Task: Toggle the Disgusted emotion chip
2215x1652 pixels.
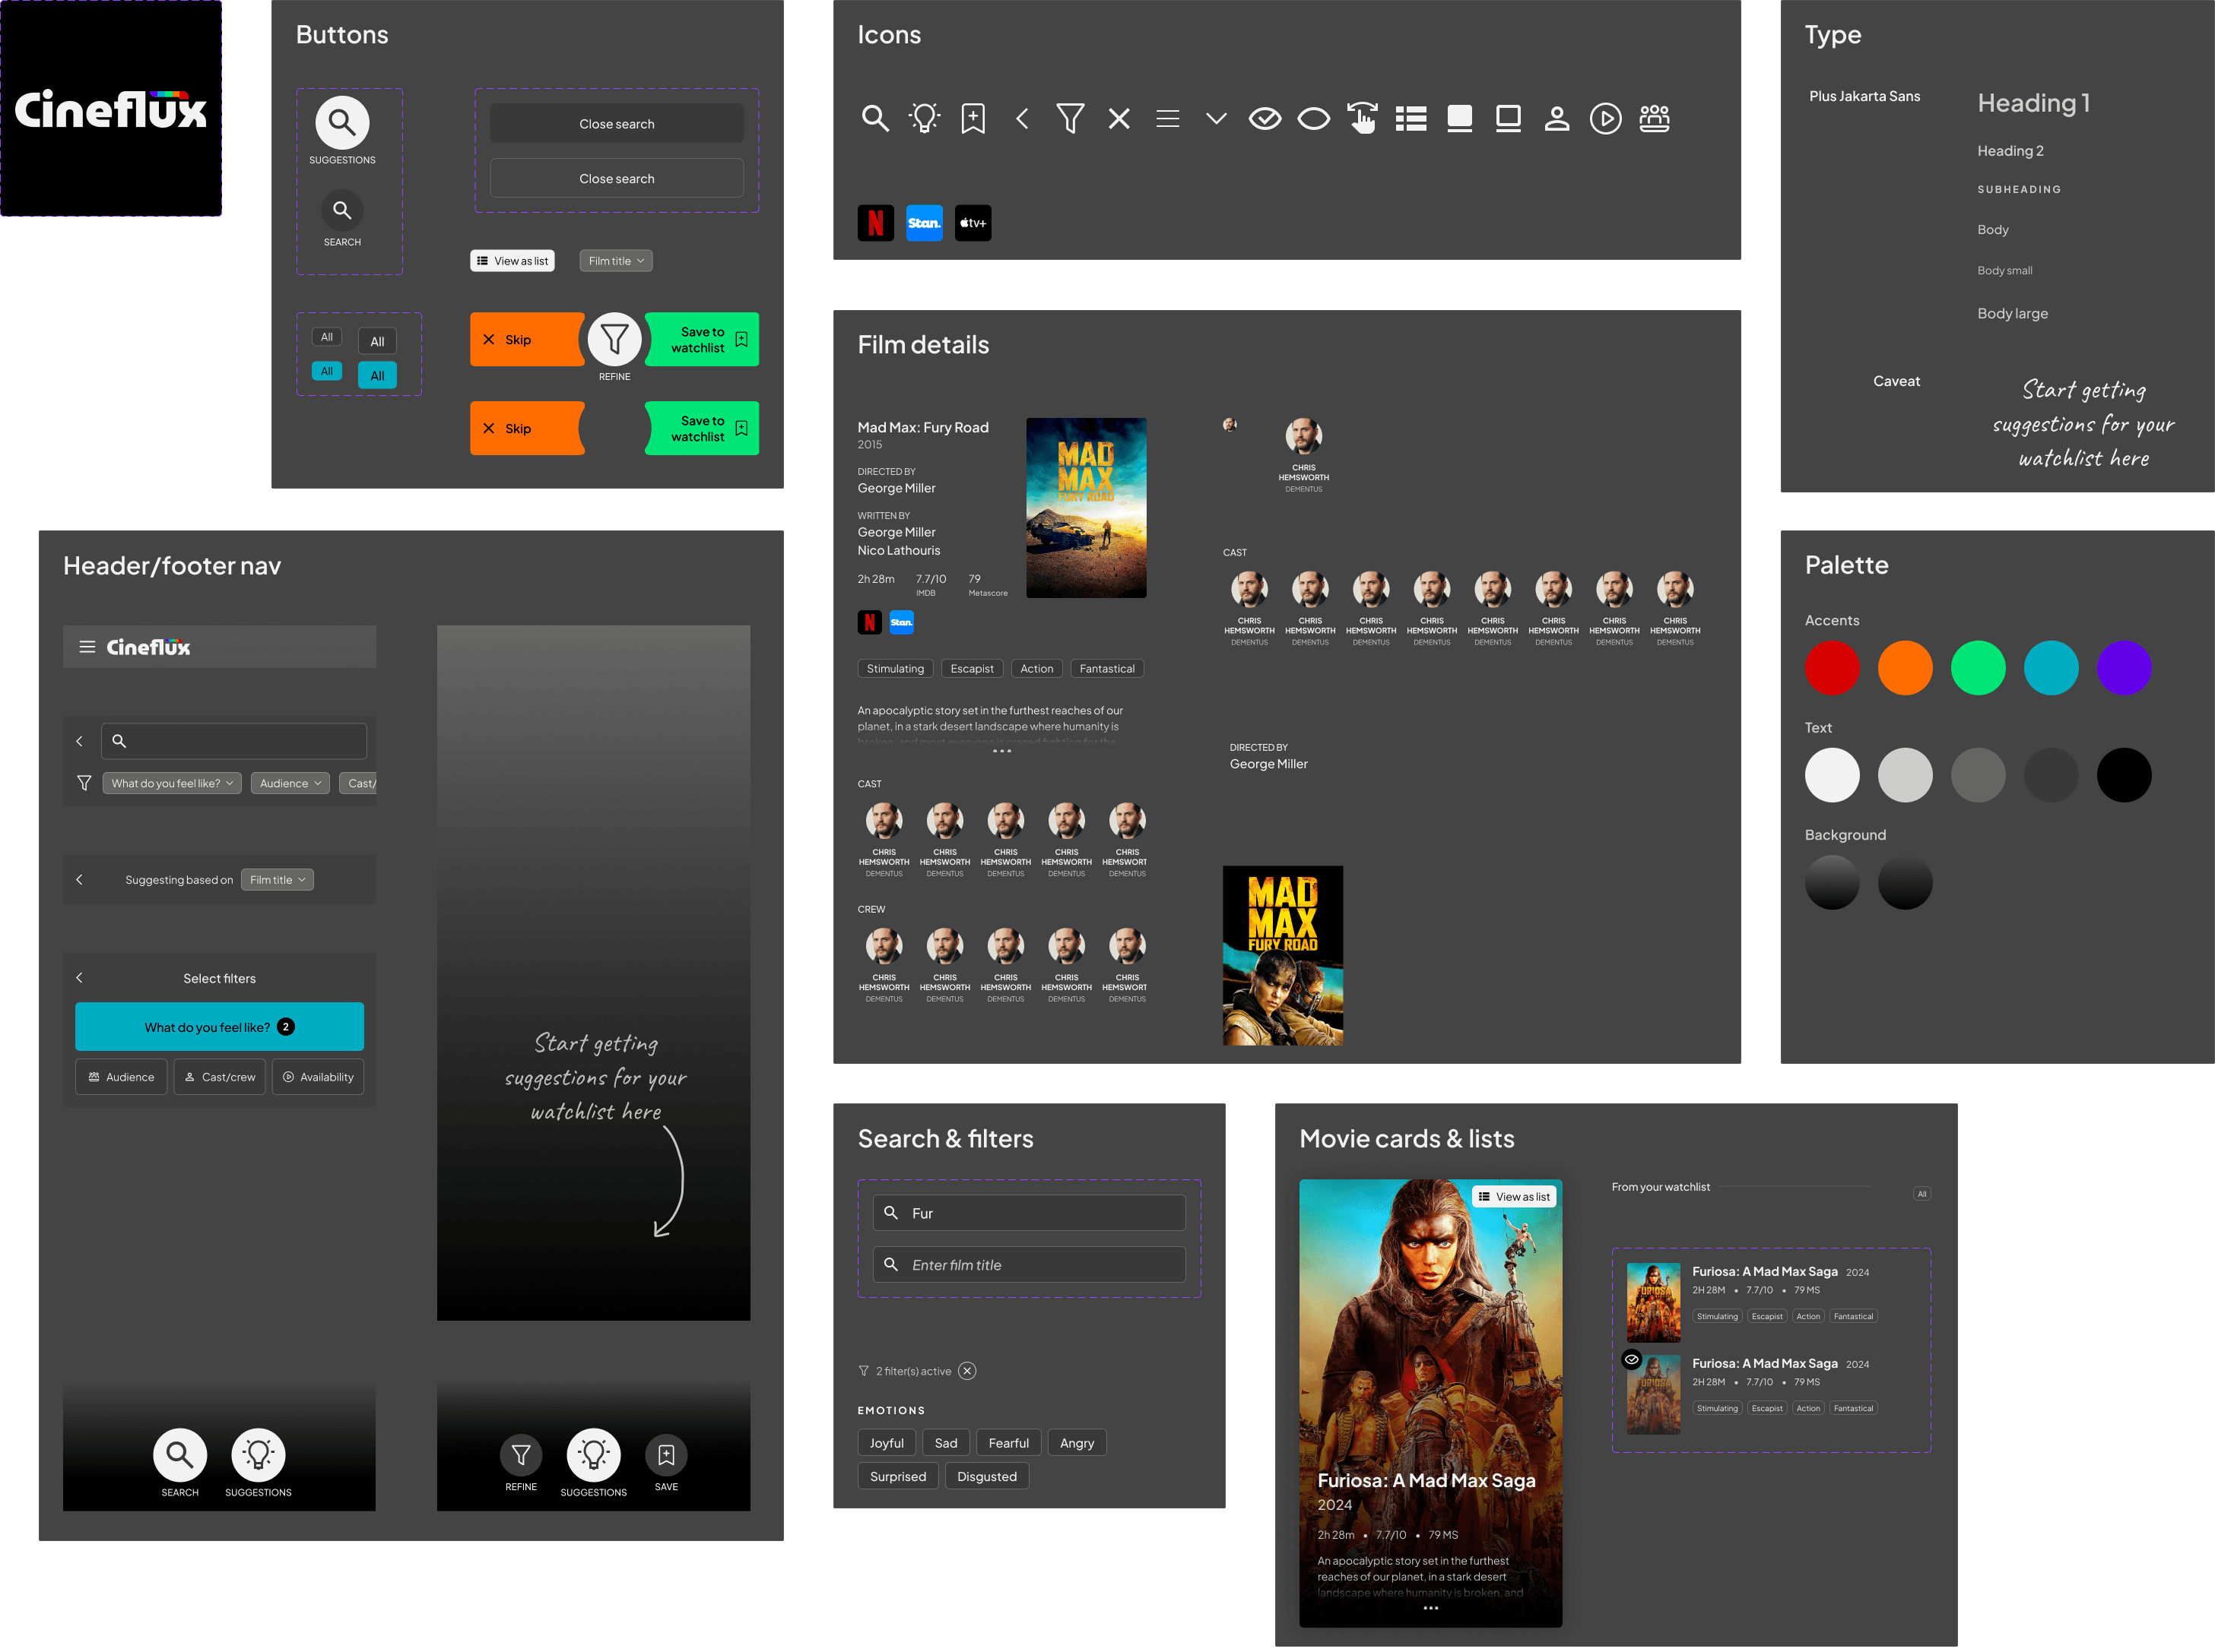Action: tap(986, 1476)
